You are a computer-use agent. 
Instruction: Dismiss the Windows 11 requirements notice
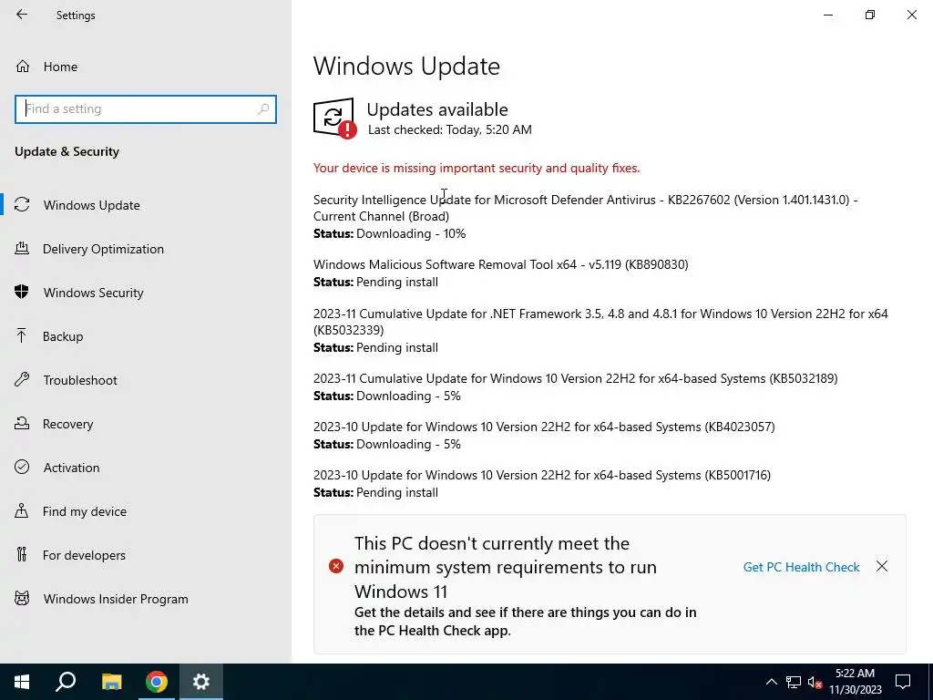(x=882, y=566)
